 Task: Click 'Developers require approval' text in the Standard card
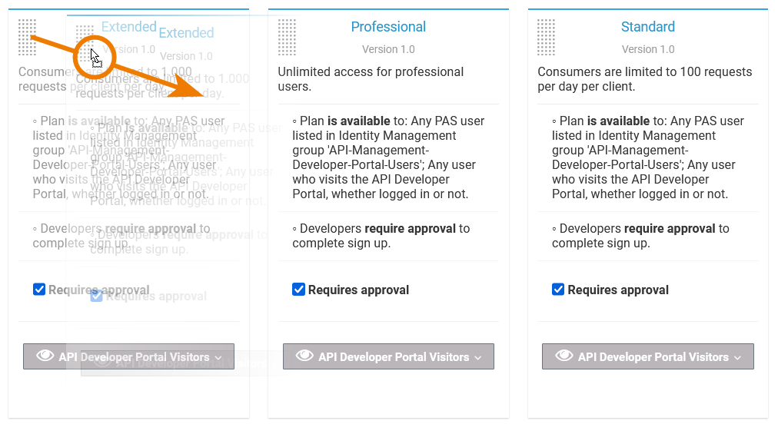640,236
